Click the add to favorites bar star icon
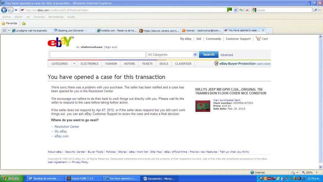This screenshot has width=323, height=182. tap(24, 23)
